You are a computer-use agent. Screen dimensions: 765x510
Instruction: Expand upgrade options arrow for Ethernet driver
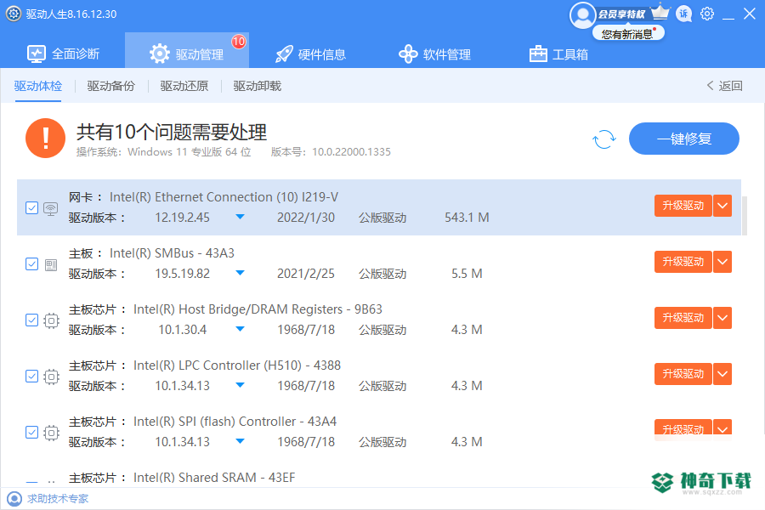coord(722,206)
